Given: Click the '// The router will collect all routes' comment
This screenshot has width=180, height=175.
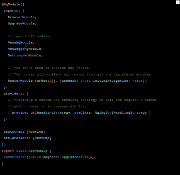Looking at the screenshot, I should [80, 75].
